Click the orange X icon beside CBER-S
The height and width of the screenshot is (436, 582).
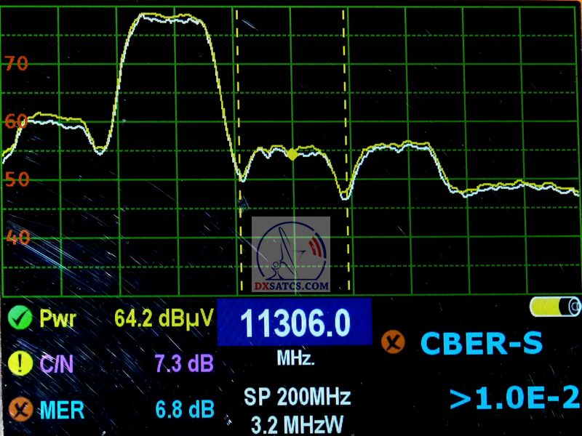(394, 342)
